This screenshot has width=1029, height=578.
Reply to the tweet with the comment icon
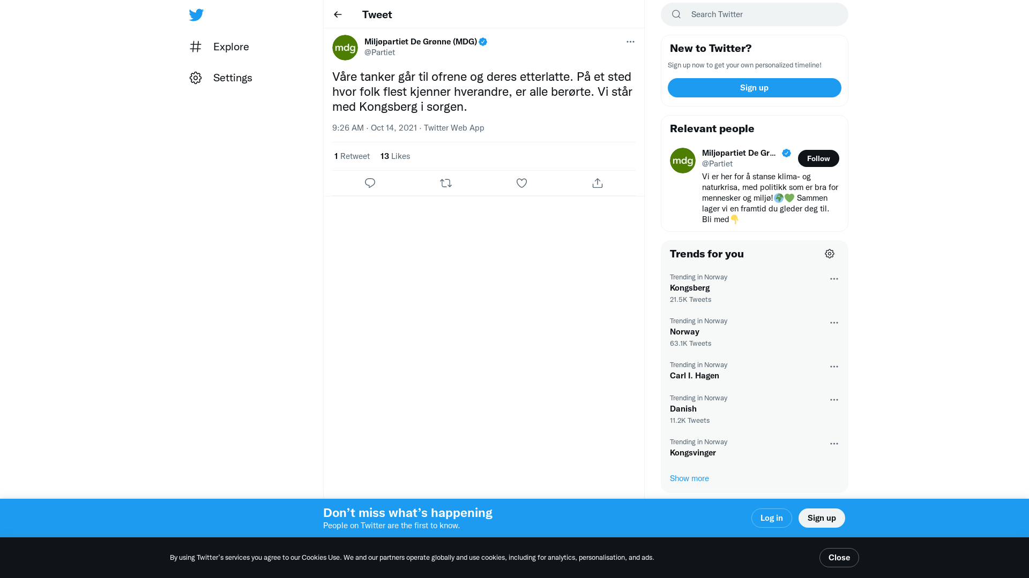370,183
